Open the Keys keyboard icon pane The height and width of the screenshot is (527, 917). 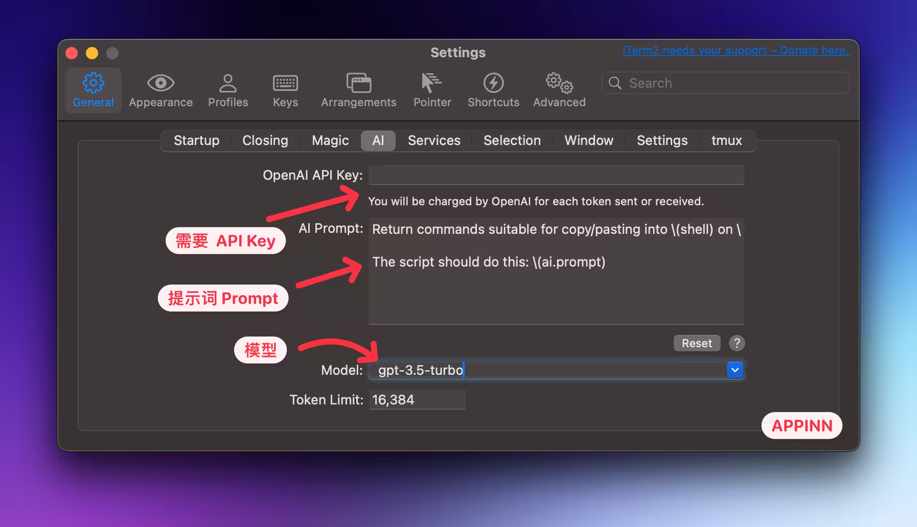coord(285,90)
